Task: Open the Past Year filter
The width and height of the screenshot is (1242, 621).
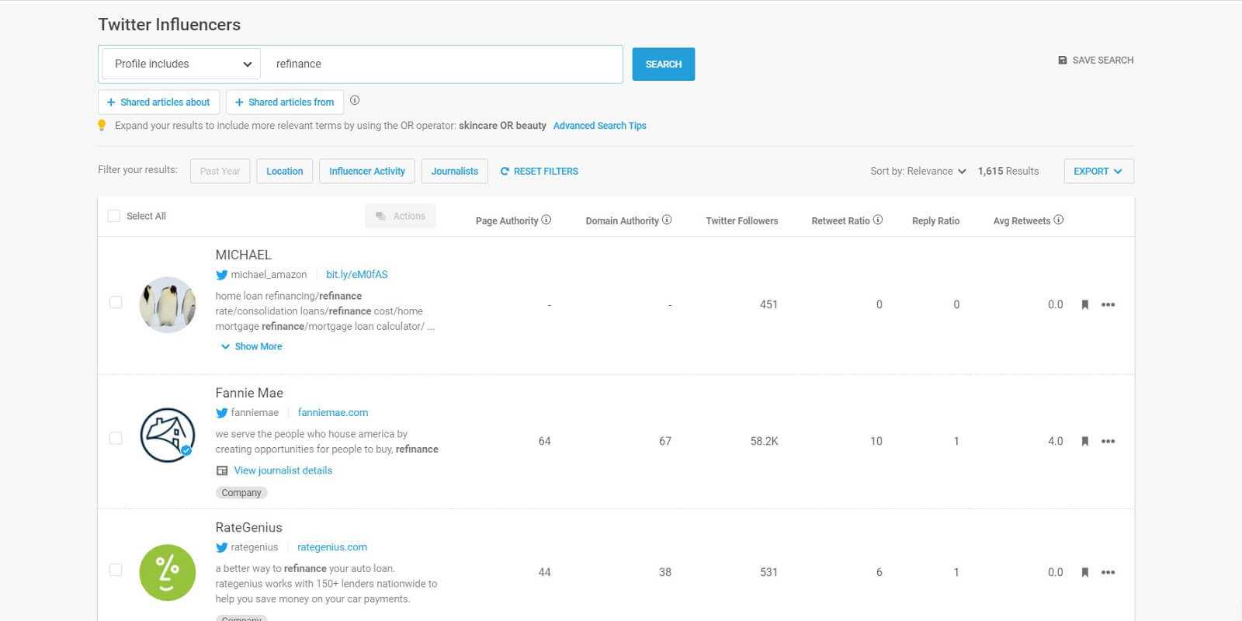Action: [x=220, y=171]
